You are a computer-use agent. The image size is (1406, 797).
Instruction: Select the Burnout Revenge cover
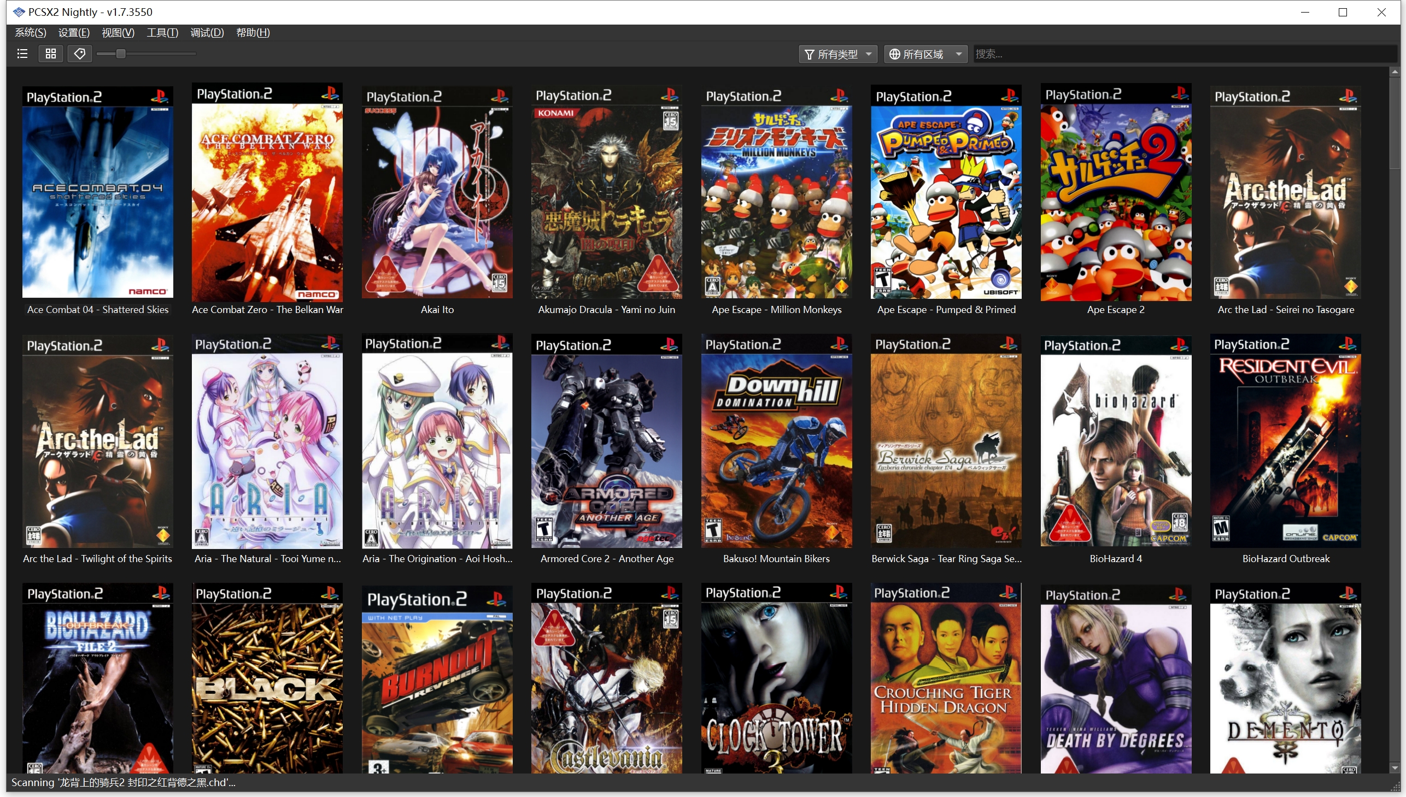point(437,680)
